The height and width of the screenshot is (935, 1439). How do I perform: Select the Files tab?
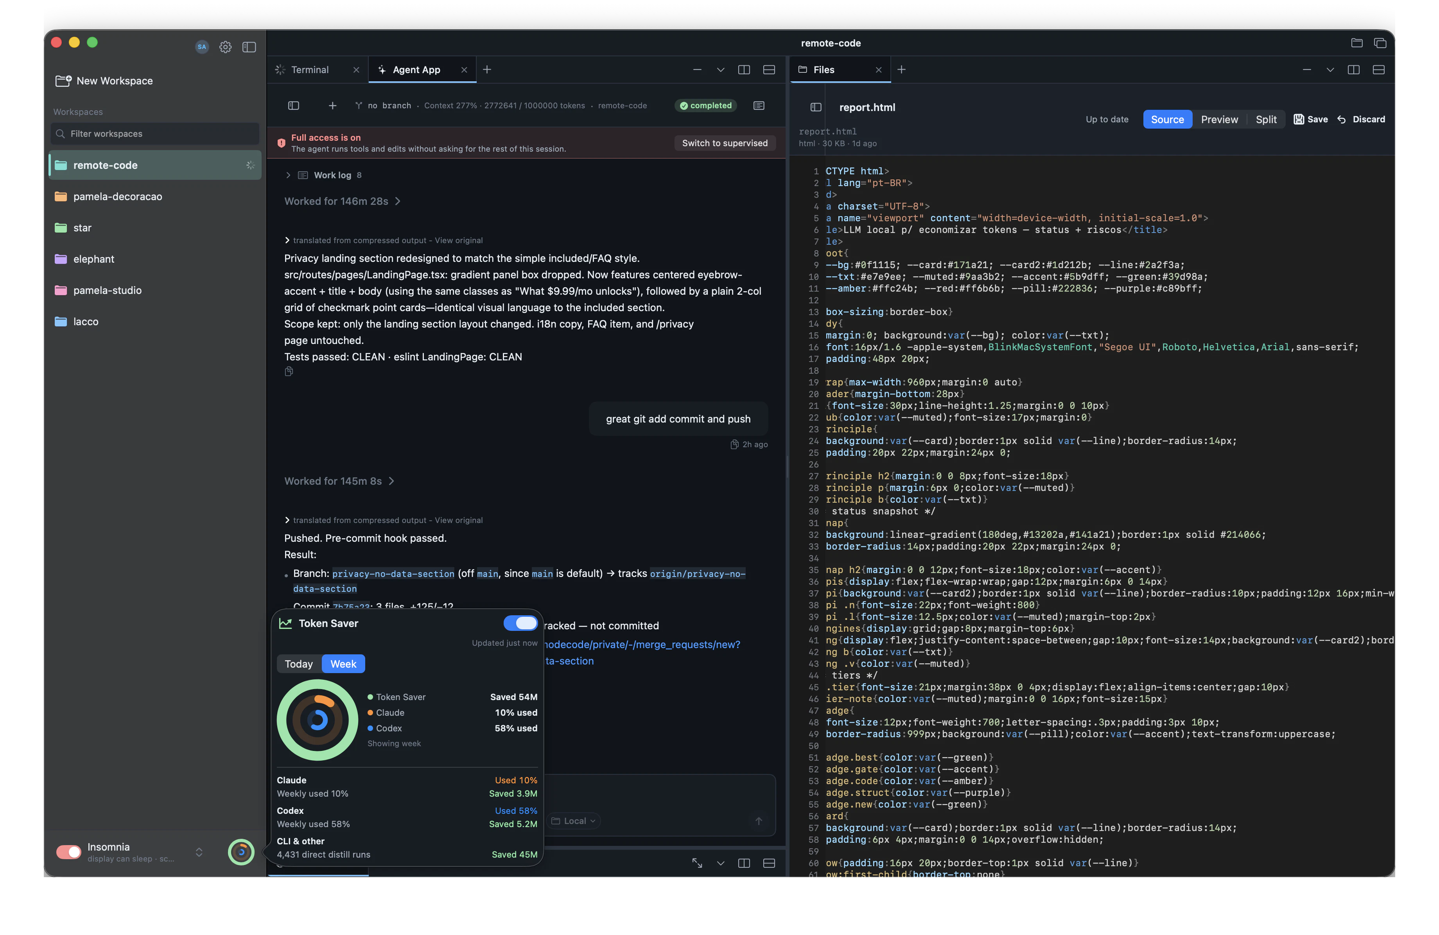tap(824, 70)
